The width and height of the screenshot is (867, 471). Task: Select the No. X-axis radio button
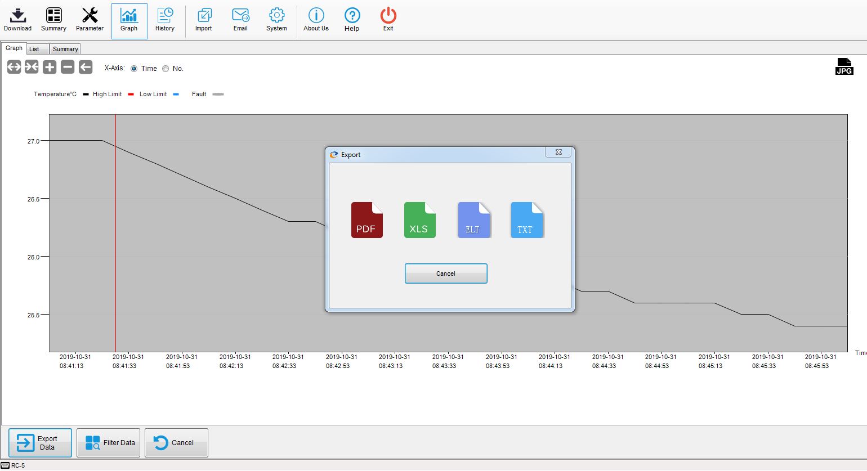(x=166, y=69)
